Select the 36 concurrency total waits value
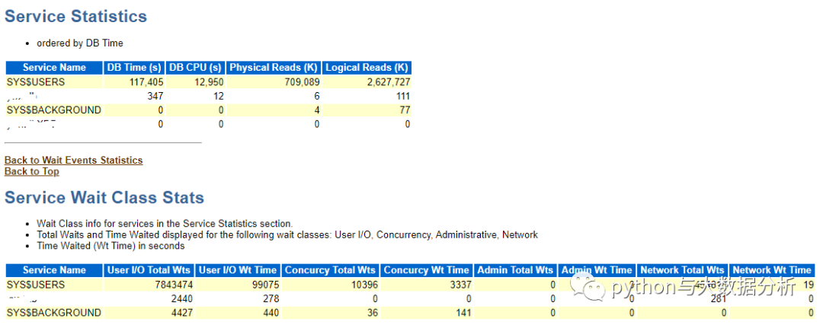The image size is (823, 325). (x=372, y=313)
